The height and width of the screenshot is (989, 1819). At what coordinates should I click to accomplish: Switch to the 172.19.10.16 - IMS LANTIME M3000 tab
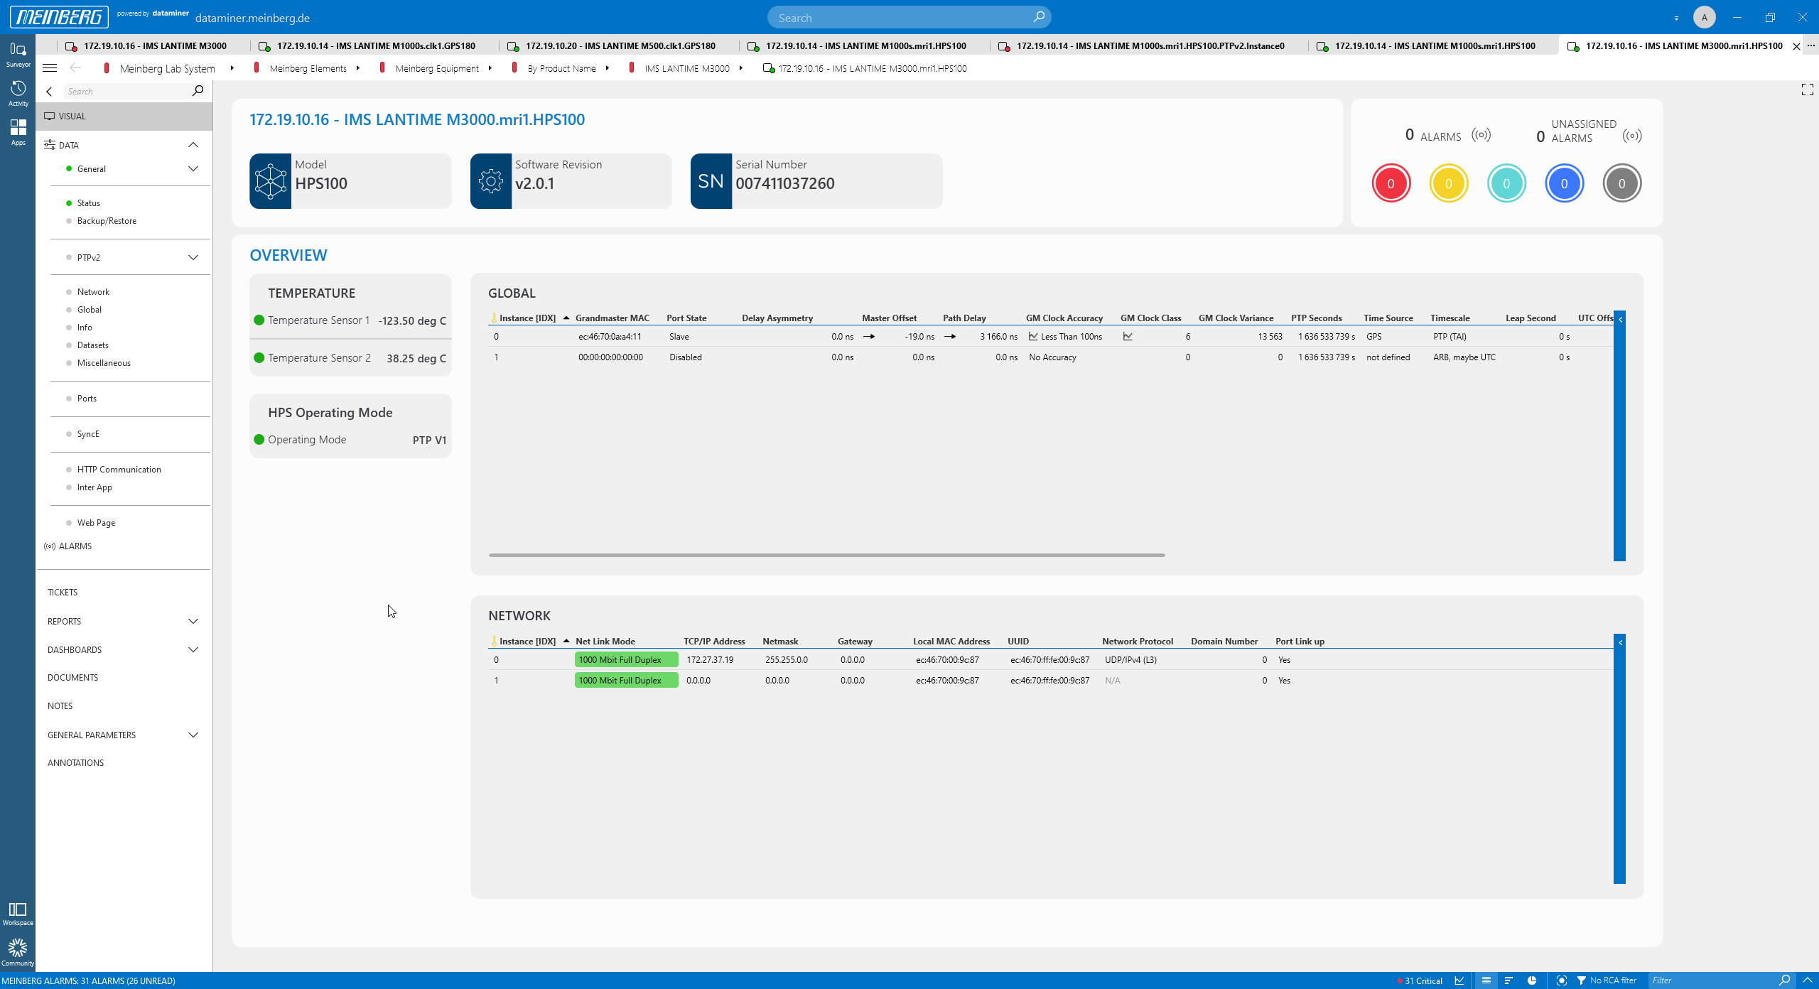click(x=155, y=45)
